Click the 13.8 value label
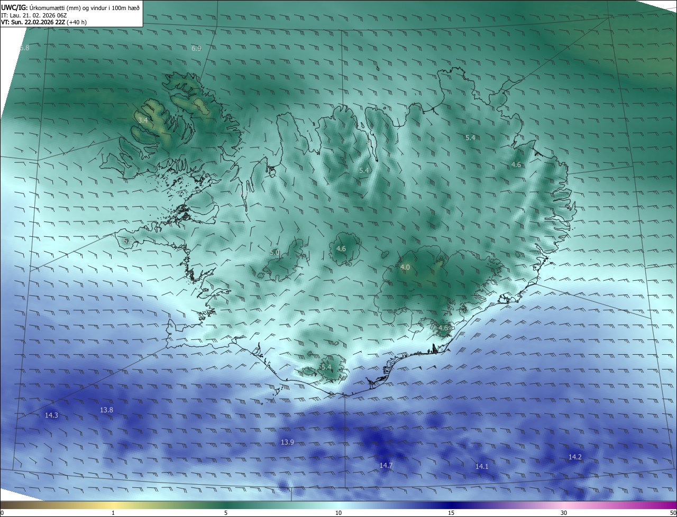Image resolution: width=677 pixels, height=517 pixels. [106, 410]
